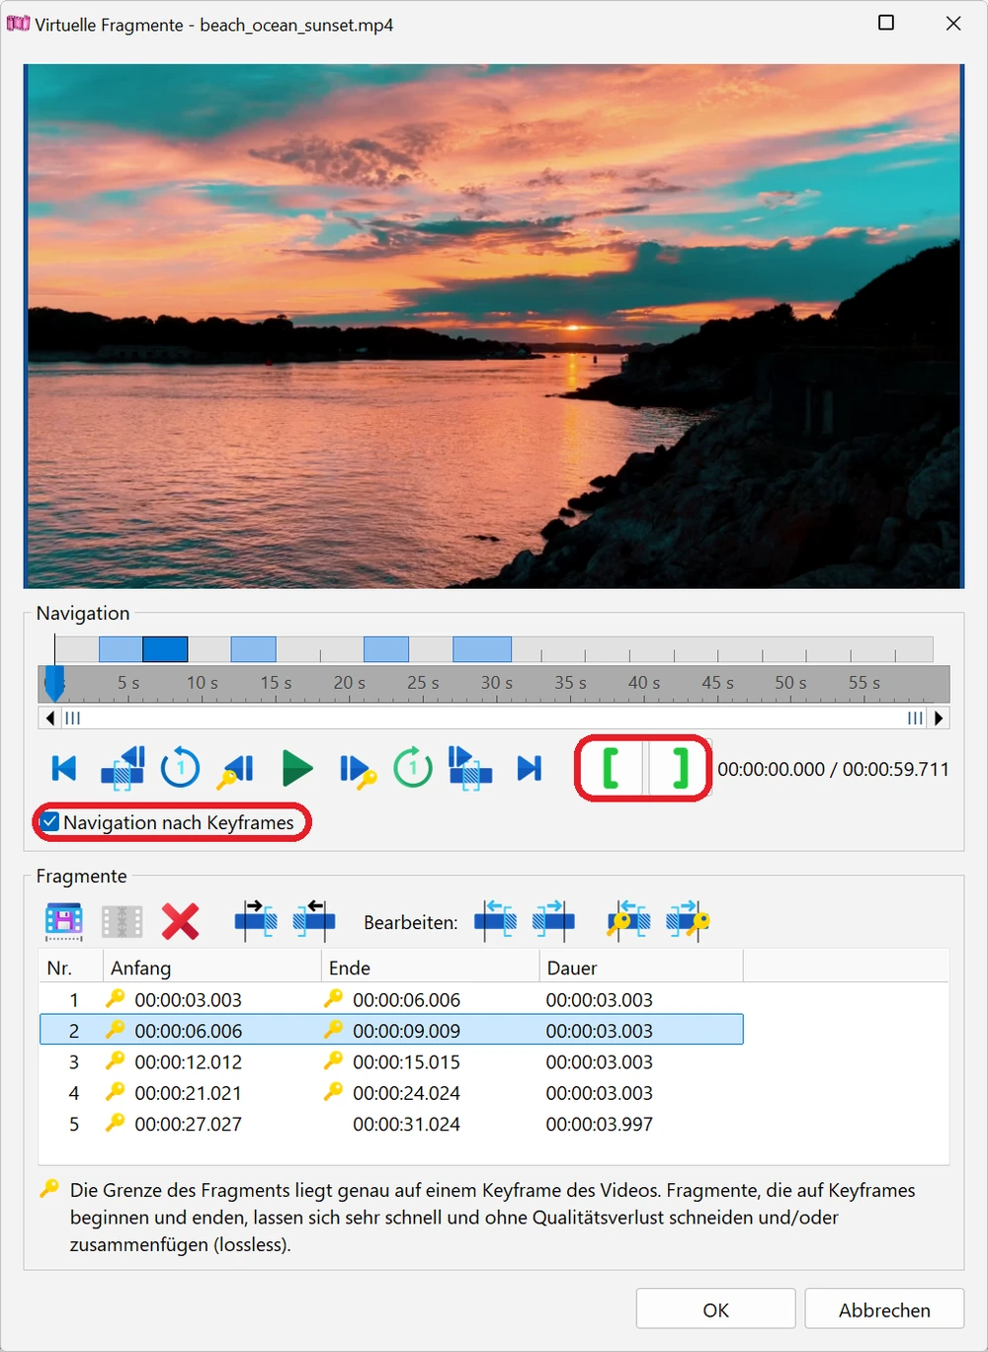The height and width of the screenshot is (1352, 988).
Task: Delete selected fragment with red X
Action: point(180,922)
